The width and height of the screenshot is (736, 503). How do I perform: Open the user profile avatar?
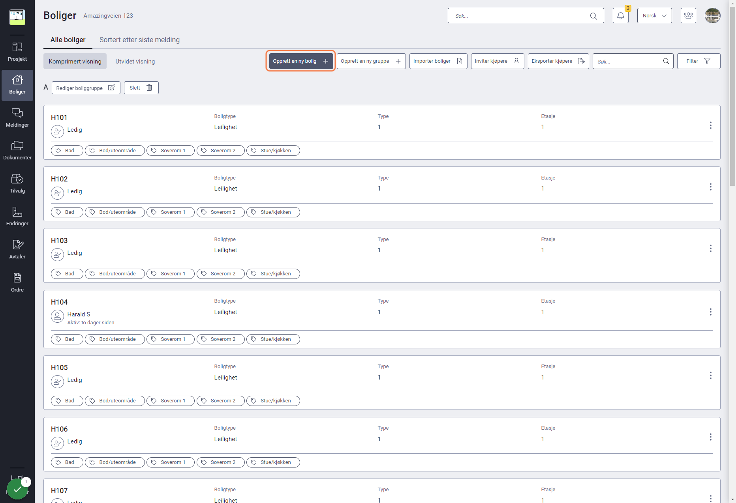point(713,16)
